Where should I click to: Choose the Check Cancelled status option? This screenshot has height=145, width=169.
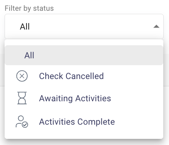(84, 76)
